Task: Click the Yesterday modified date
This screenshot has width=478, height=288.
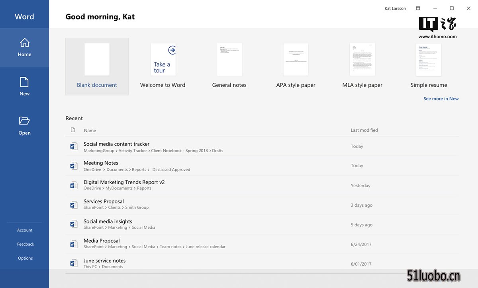Action: pyautogui.click(x=360, y=186)
